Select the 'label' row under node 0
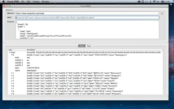174x109 pixels. coord(85,68)
